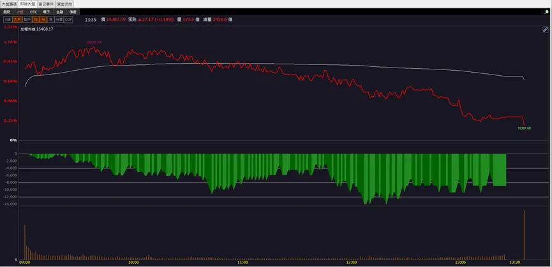Select the OTC sub-tab
The height and width of the screenshot is (267, 552).
pos(33,11)
